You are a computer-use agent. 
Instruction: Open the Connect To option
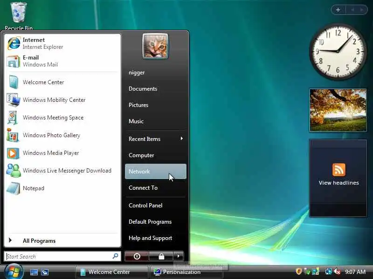point(156,188)
